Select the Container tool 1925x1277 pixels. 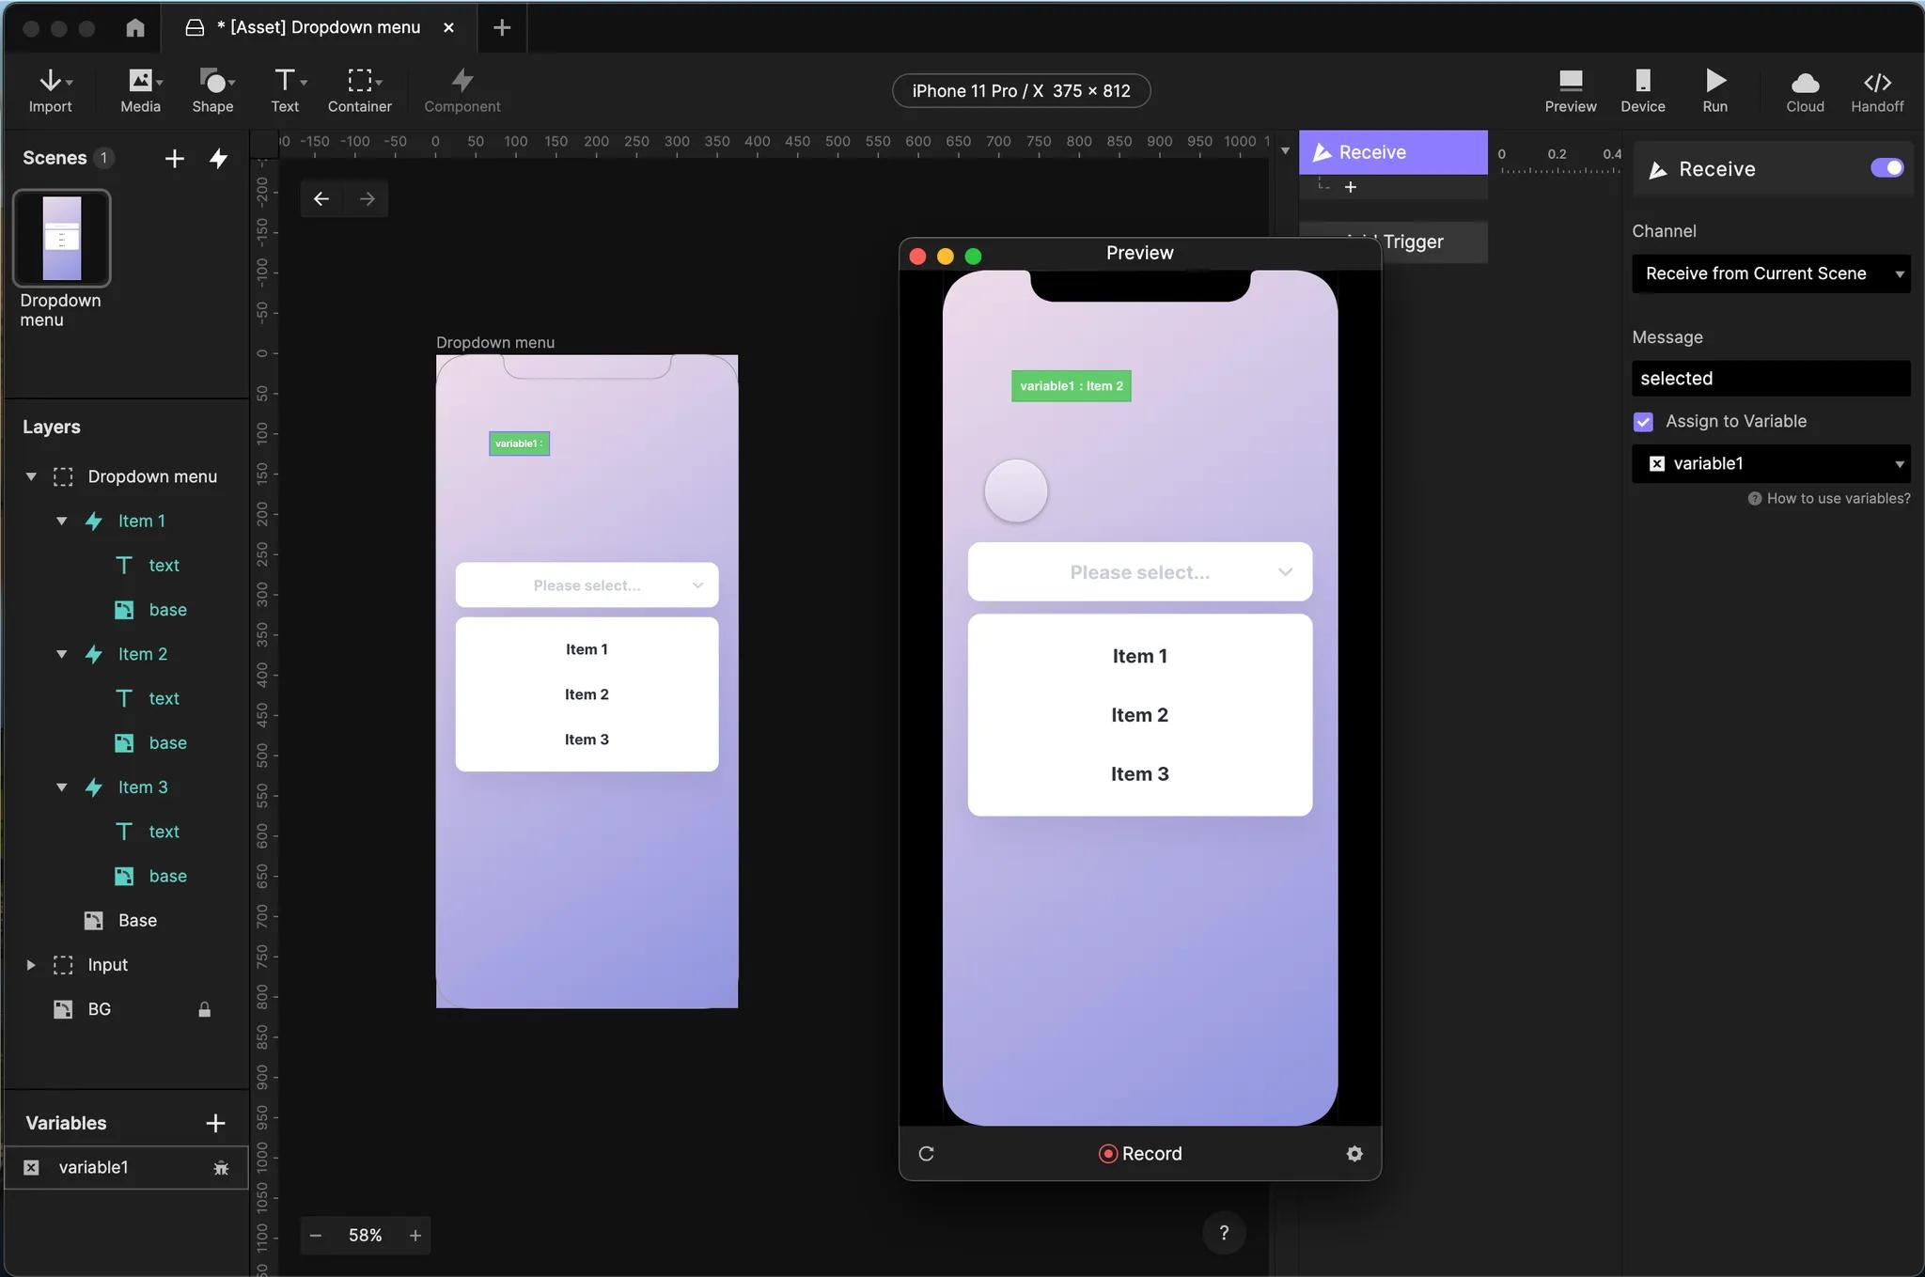(360, 91)
